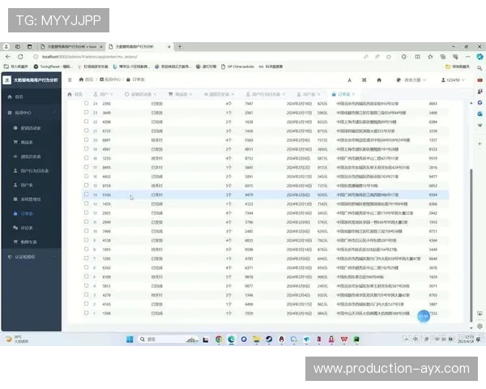This screenshot has height=389, width=486.
Task: Click 应用中心 in the breadcrumb
Action: pos(112,80)
